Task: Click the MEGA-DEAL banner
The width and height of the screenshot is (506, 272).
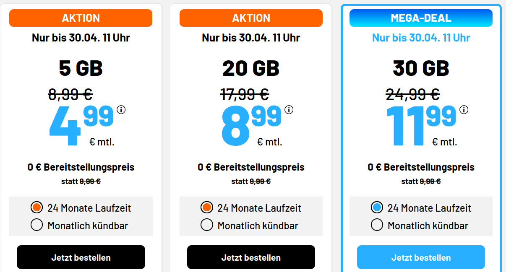Action: [x=421, y=18]
